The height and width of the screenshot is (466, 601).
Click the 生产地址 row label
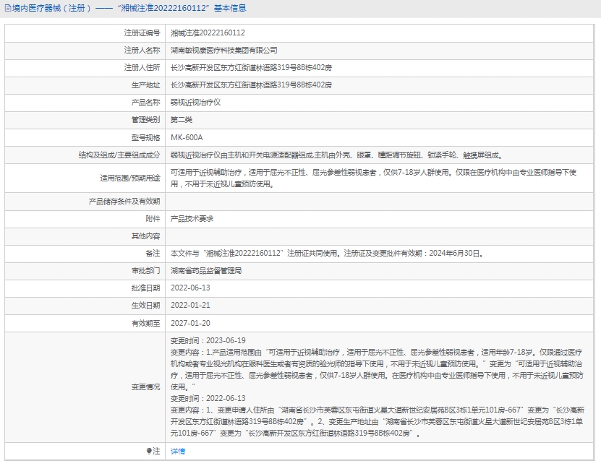pyautogui.click(x=145, y=85)
